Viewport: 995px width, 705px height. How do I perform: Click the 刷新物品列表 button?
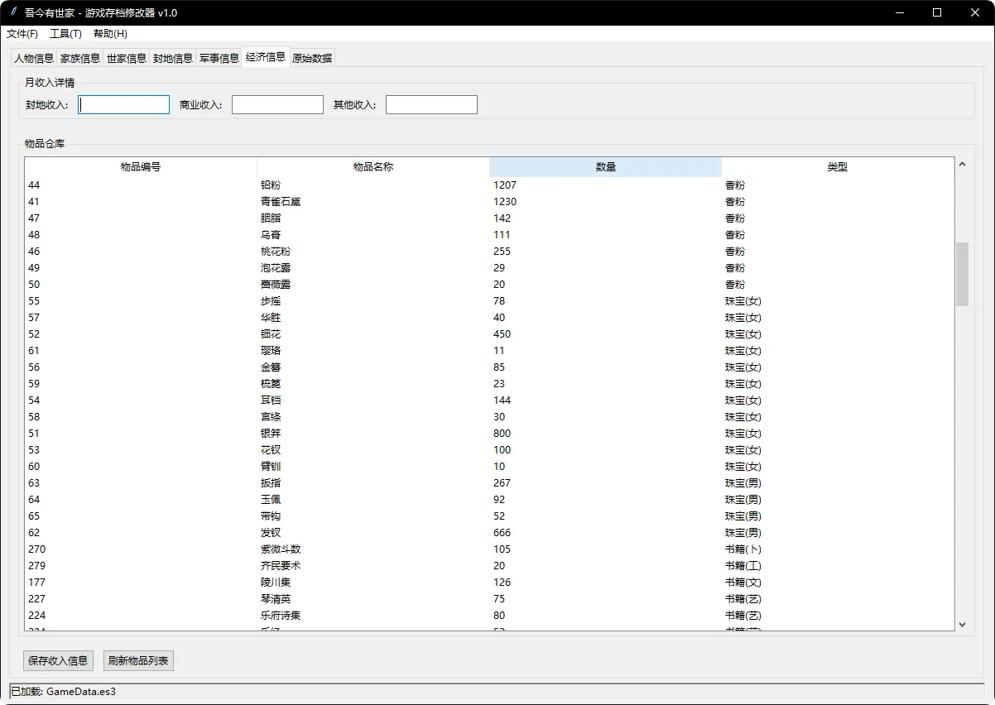tap(138, 660)
